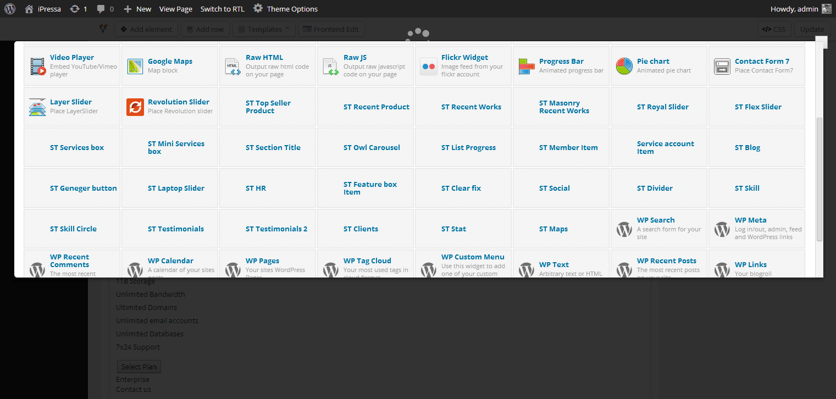Open the updates indicator in admin bar

(79, 9)
